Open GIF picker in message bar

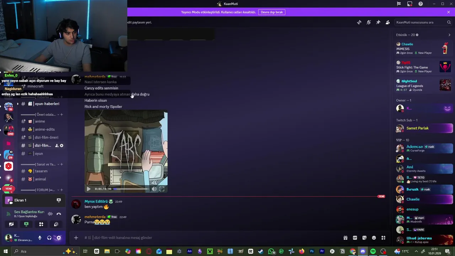click(x=355, y=238)
